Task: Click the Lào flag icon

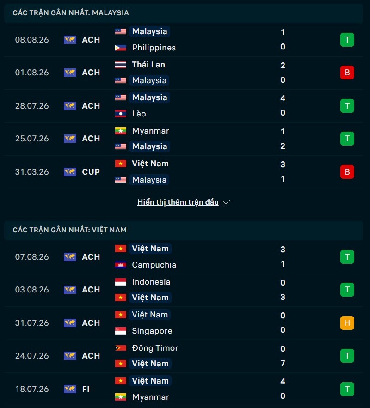Action: point(121,114)
